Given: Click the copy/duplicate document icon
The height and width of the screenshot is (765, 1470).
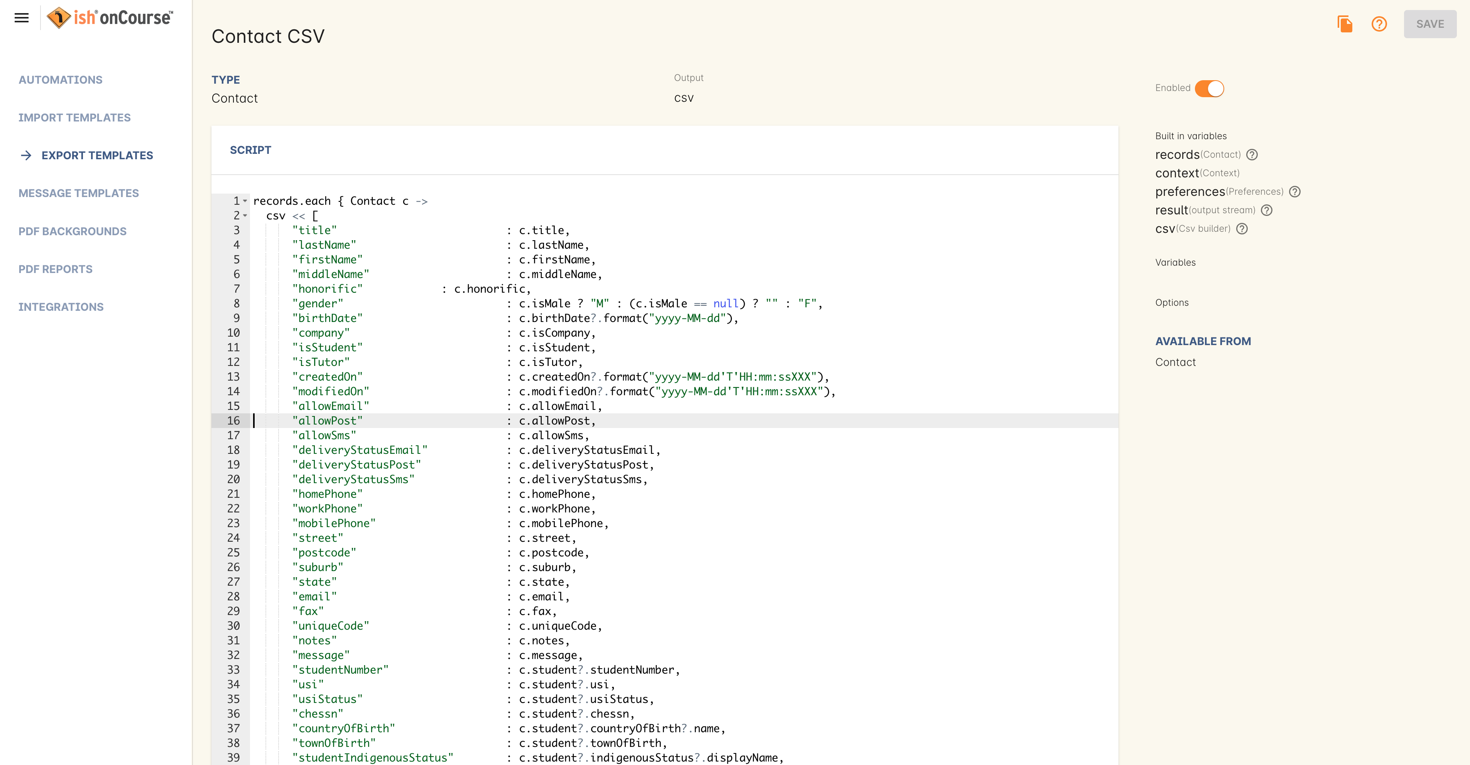Looking at the screenshot, I should 1345,24.
